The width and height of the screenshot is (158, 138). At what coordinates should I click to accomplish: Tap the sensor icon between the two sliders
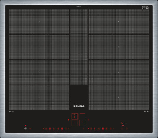coord(83,129)
